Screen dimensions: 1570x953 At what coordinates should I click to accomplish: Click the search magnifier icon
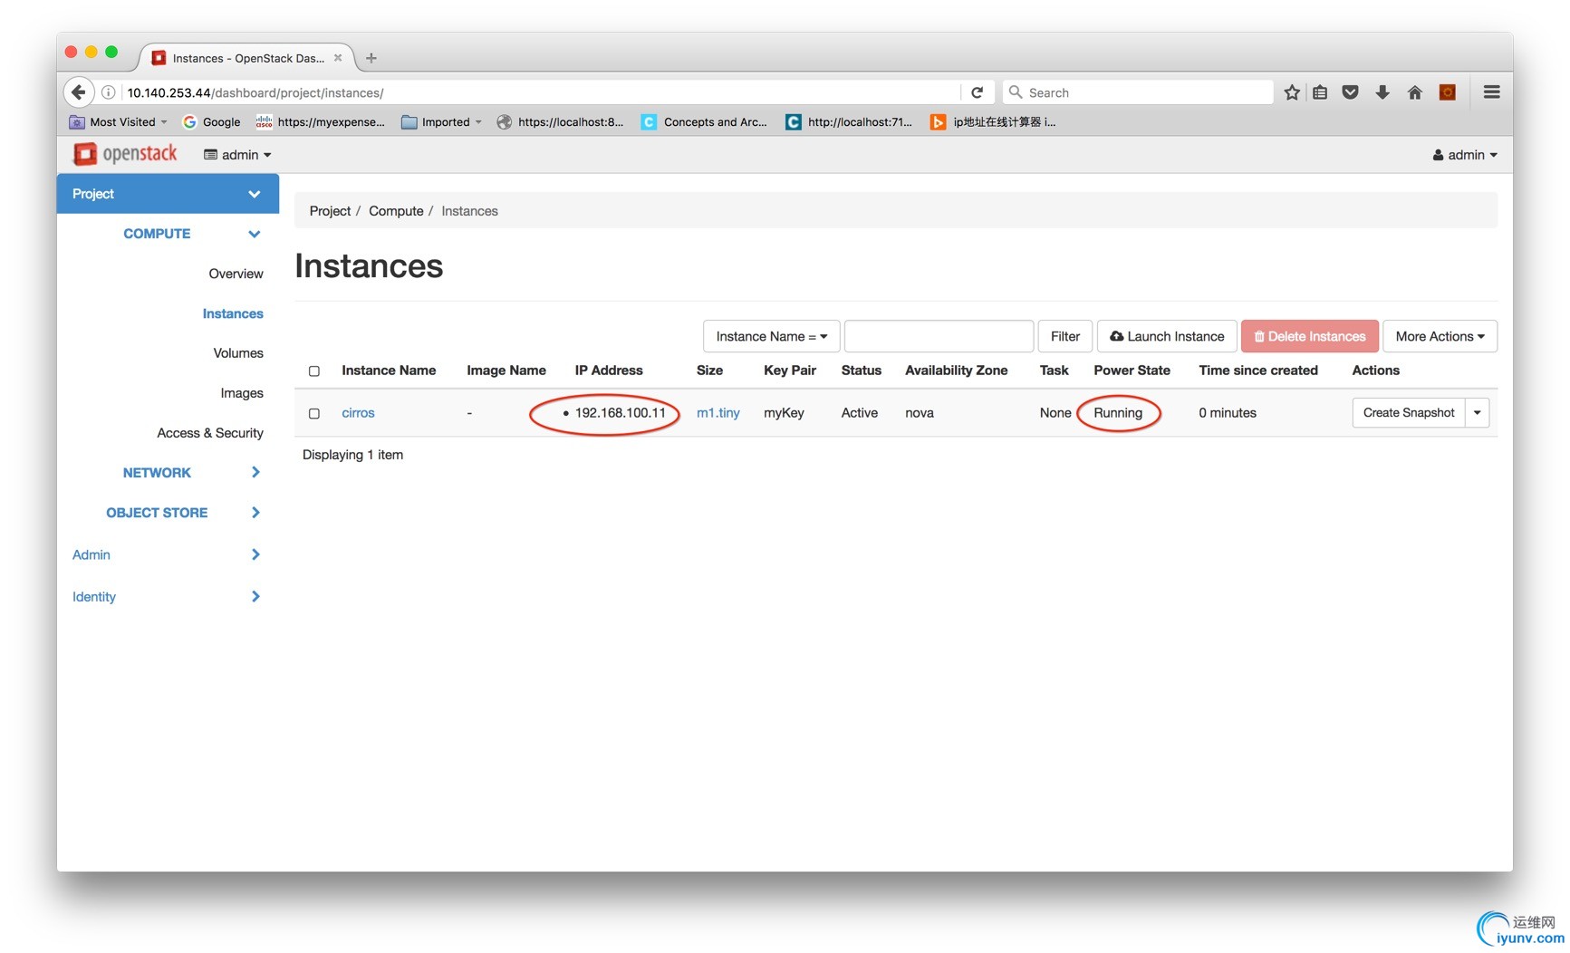coord(1016,92)
